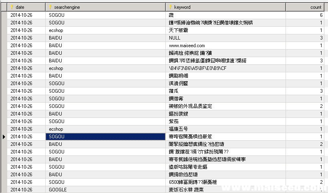Viewport: 328px width, 193px height.
Task: Select date cell in 天下椒霸 row
Action: click(26, 30)
